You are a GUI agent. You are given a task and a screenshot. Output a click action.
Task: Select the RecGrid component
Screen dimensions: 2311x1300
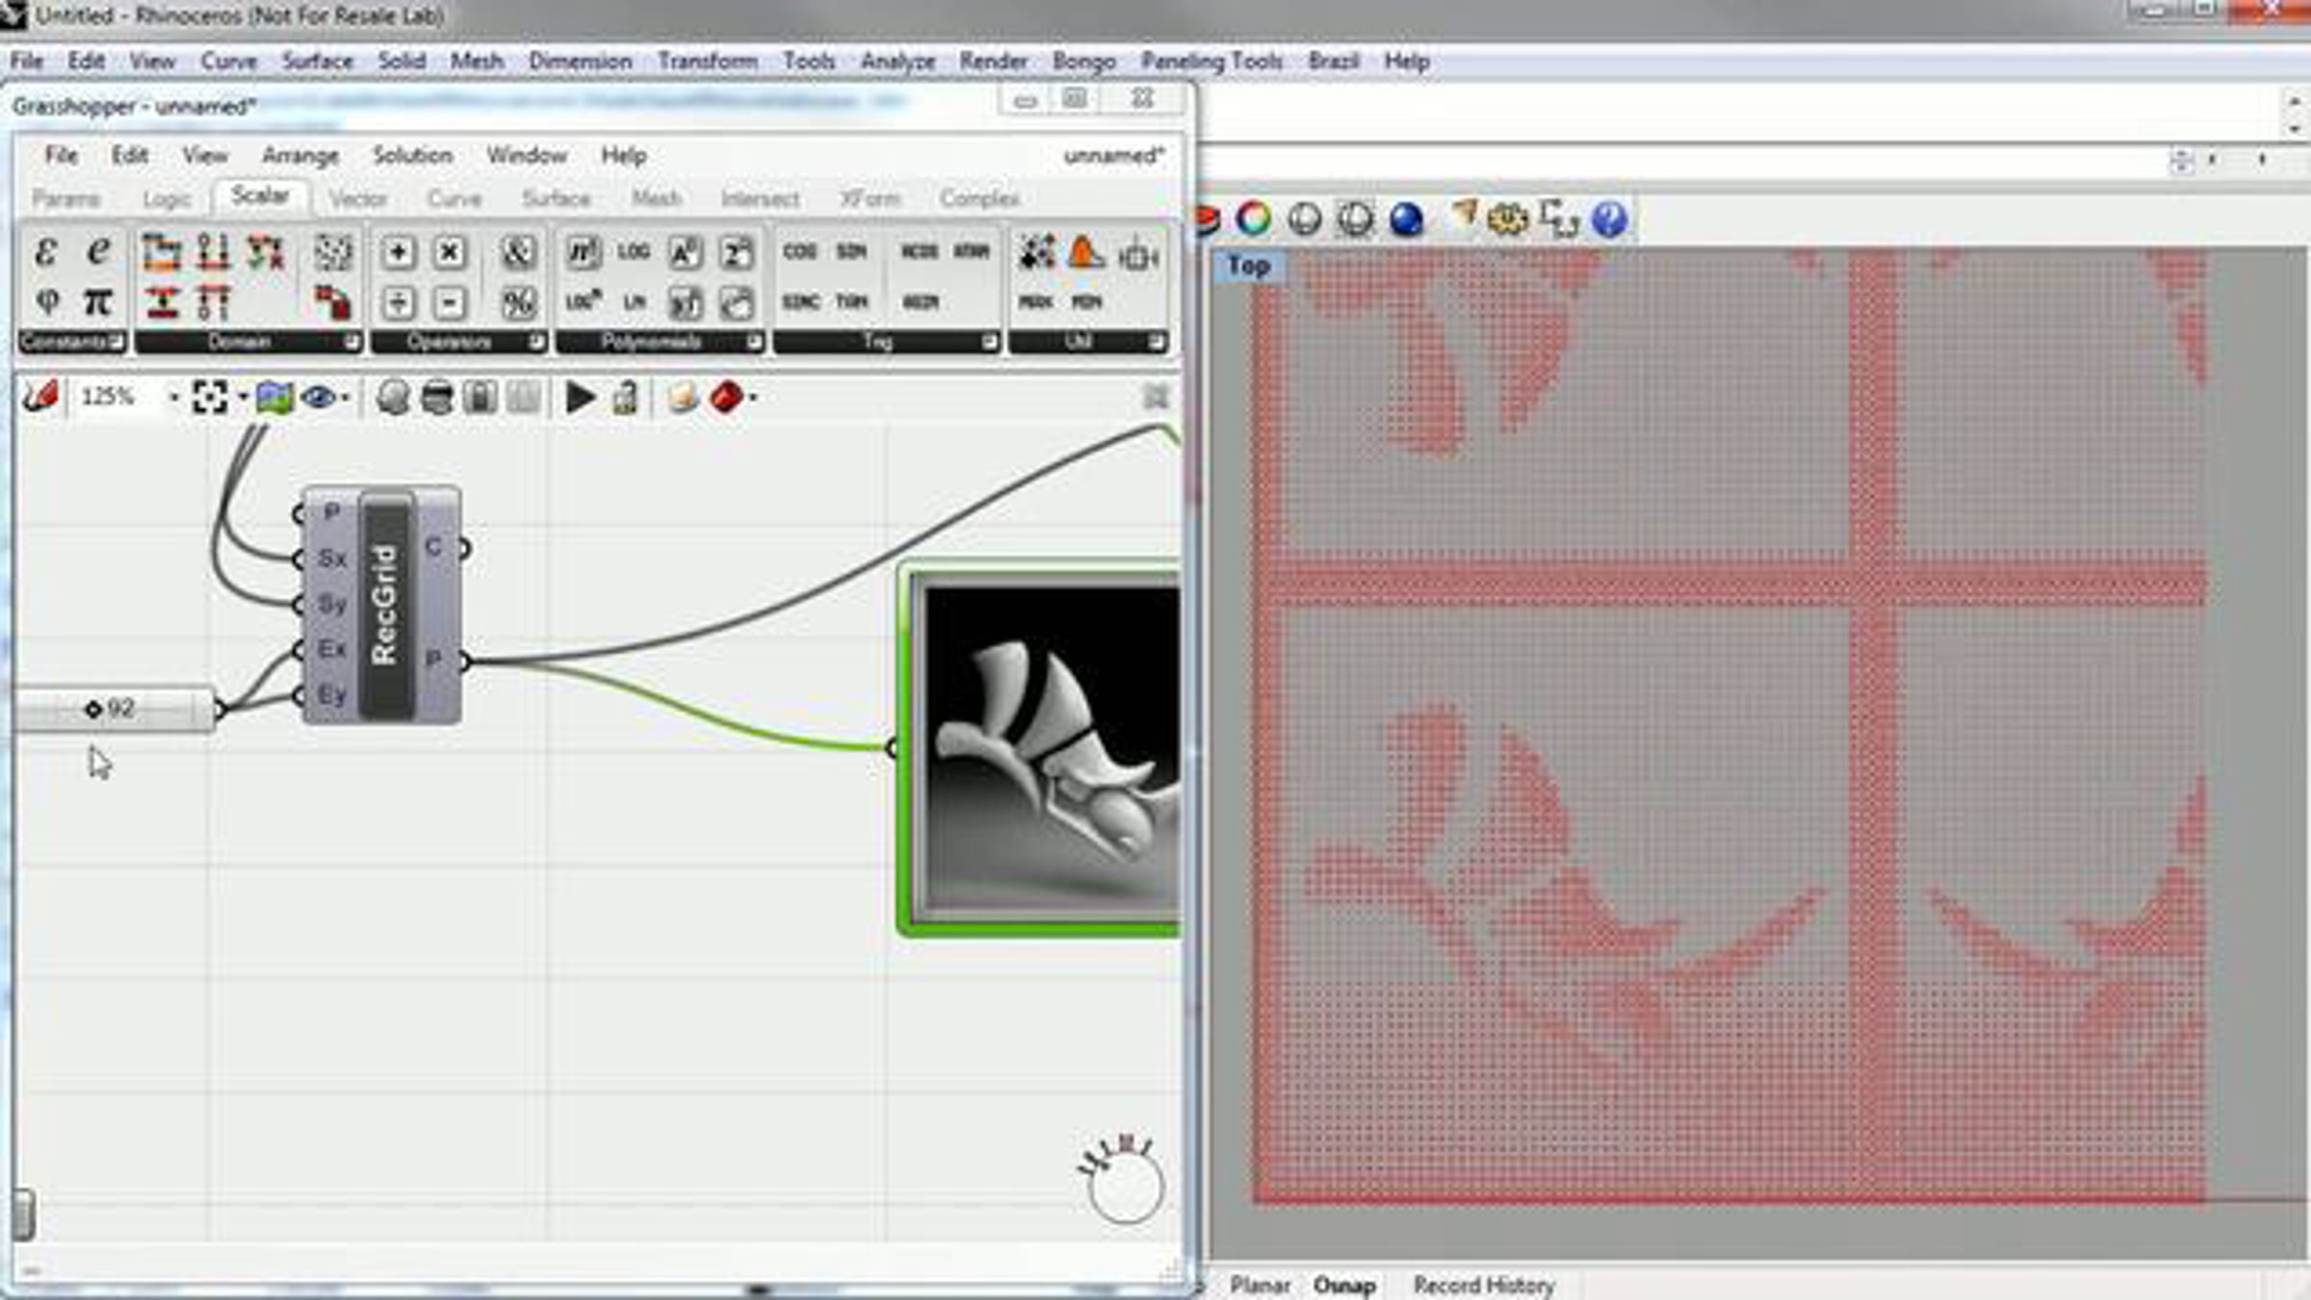click(382, 605)
